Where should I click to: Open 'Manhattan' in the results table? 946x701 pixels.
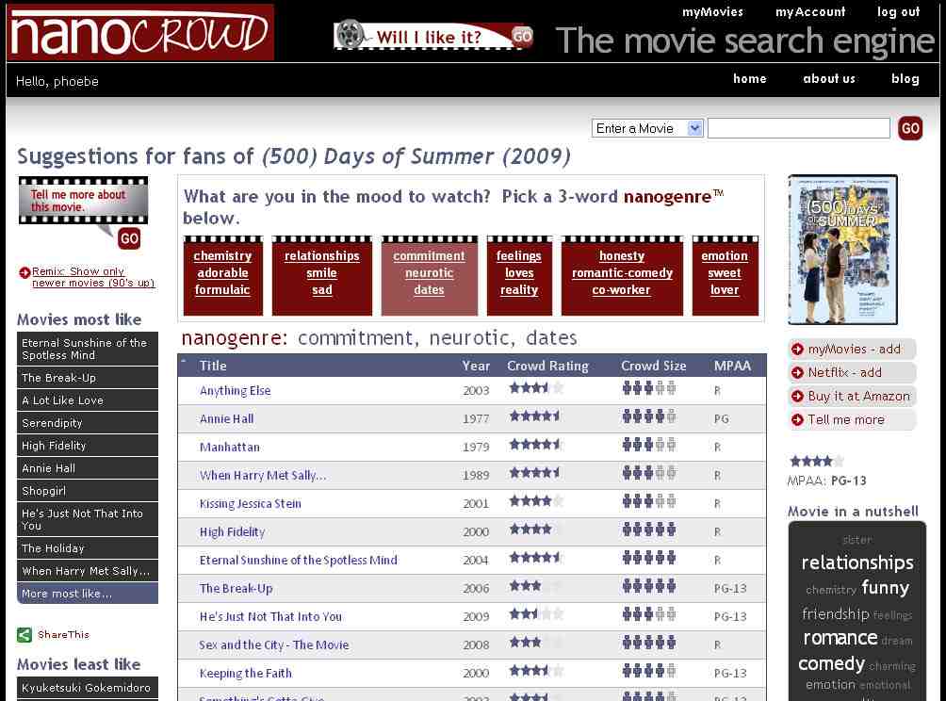pyautogui.click(x=230, y=447)
